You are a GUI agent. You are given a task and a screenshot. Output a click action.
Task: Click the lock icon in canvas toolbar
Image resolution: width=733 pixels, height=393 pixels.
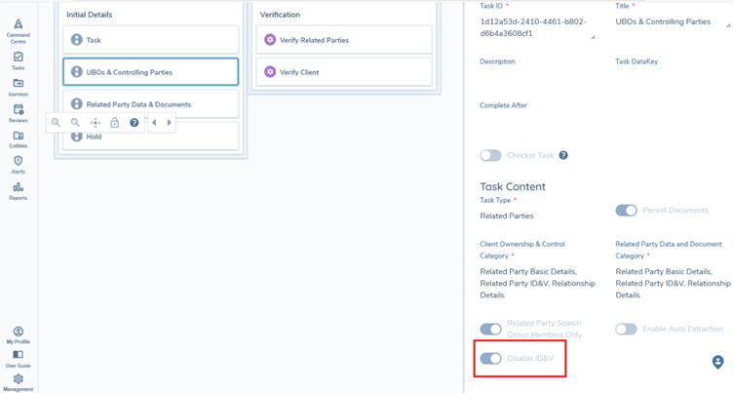[x=114, y=123]
